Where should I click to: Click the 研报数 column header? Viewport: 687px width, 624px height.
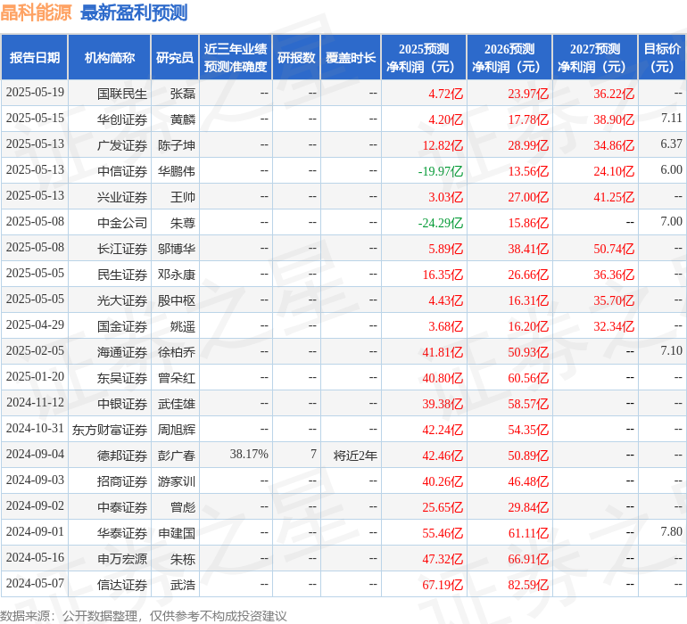point(296,57)
